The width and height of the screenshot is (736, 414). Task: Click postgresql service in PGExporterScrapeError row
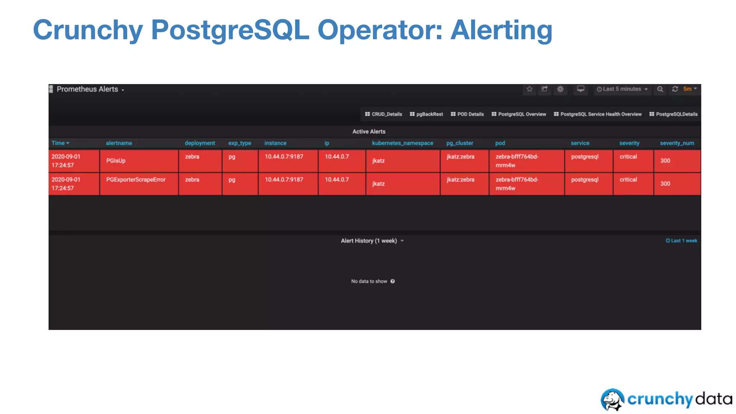589,184
